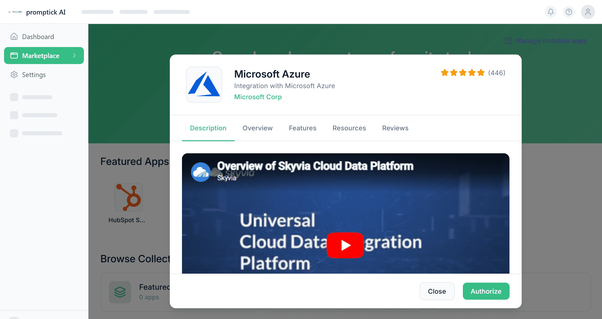Viewport: 602px width, 319px height.
Task: Expand the Marketplace chevron arrow
Action: [74, 55]
